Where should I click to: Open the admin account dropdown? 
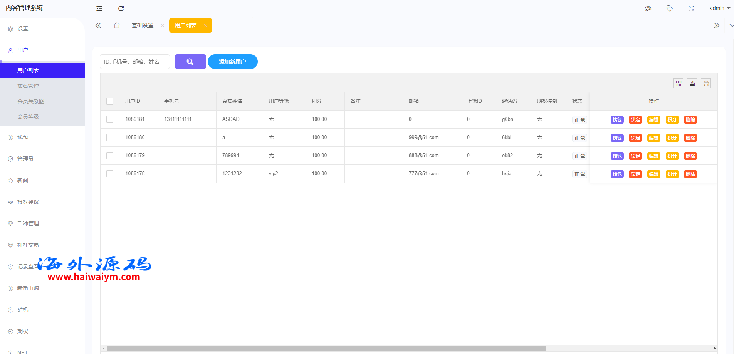tap(719, 8)
